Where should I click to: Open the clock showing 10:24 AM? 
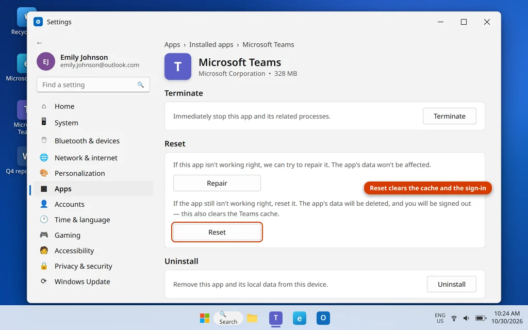click(x=507, y=318)
